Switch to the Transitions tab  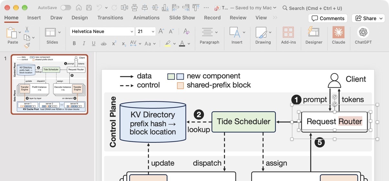click(110, 18)
